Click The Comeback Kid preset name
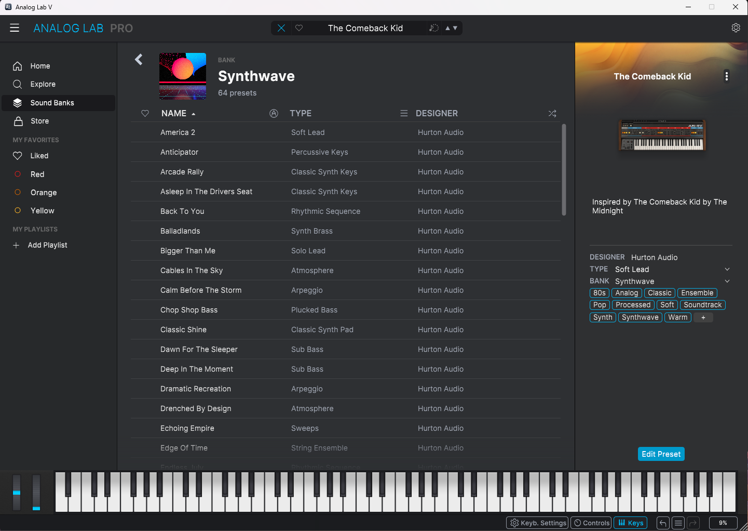The height and width of the screenshot is (531, 748). (x=365, y=28)
